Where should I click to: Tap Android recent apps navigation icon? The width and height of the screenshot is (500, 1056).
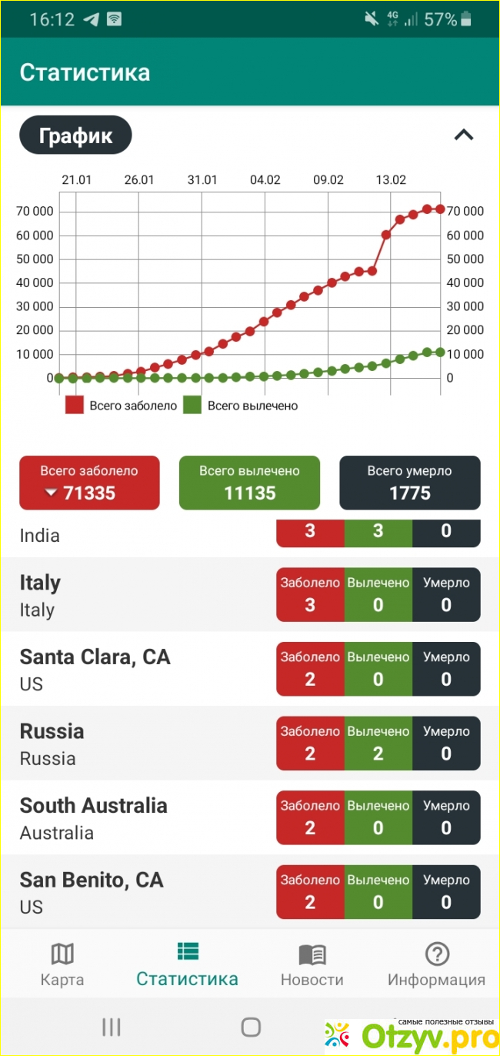(x=112, y=1027)
